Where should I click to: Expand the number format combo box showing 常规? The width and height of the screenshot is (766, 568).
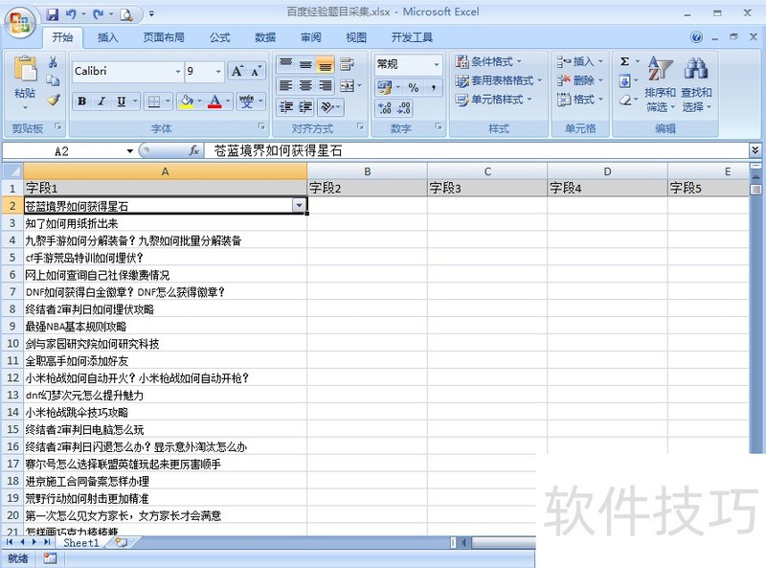(x=436, y=64)
